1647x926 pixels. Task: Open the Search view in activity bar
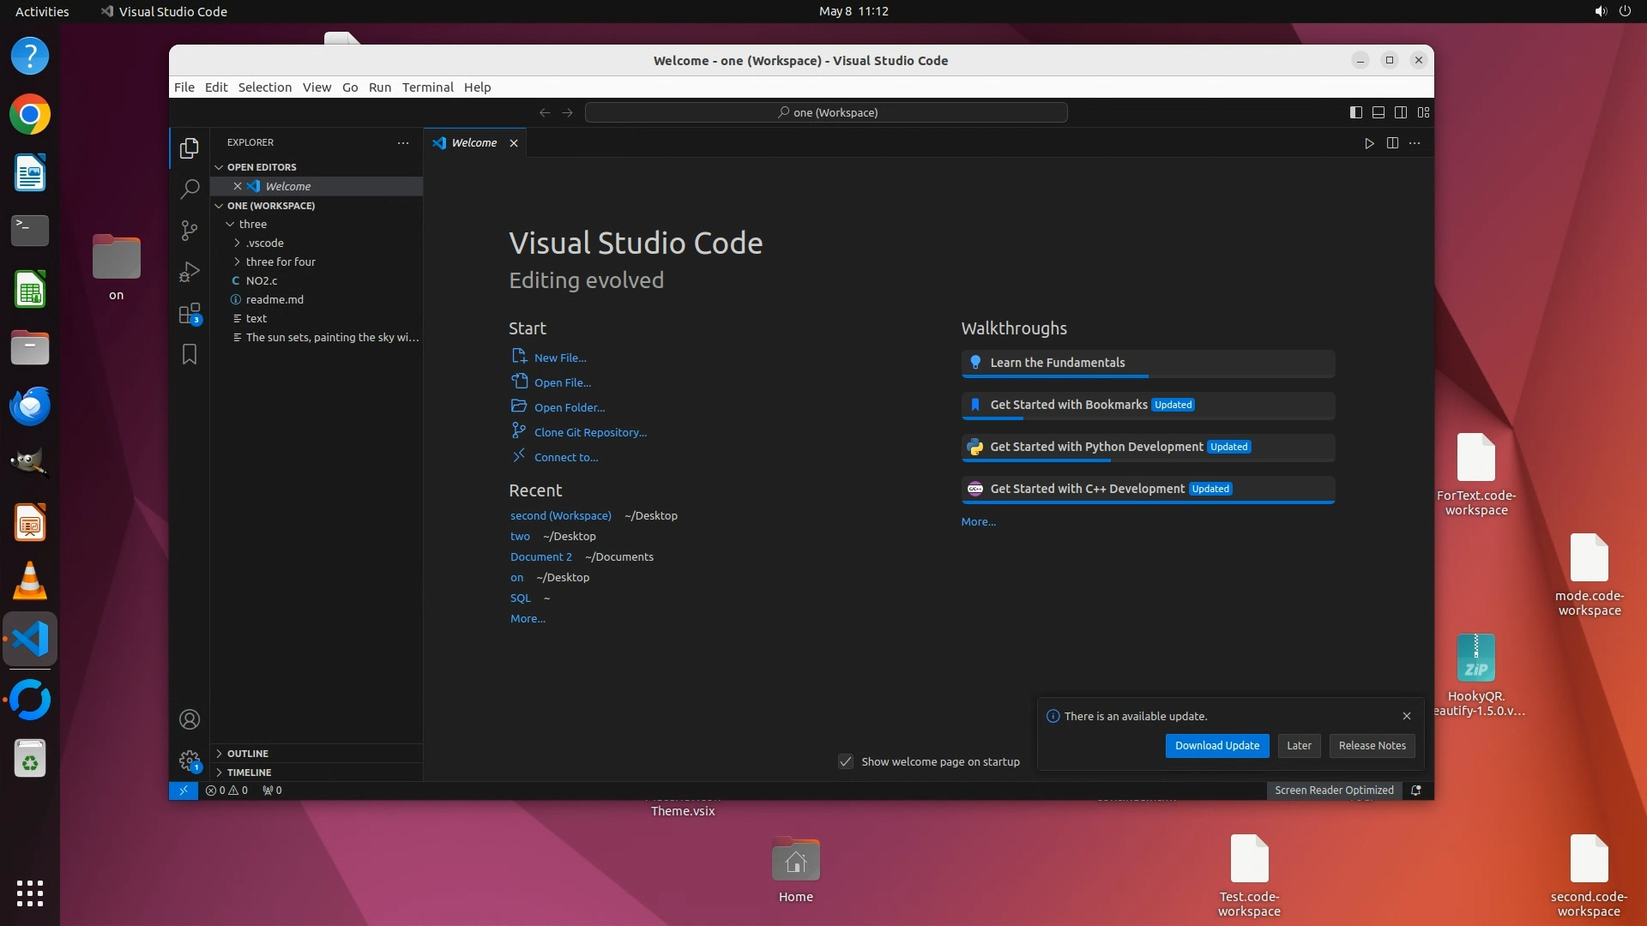click(x=190, y=189)
